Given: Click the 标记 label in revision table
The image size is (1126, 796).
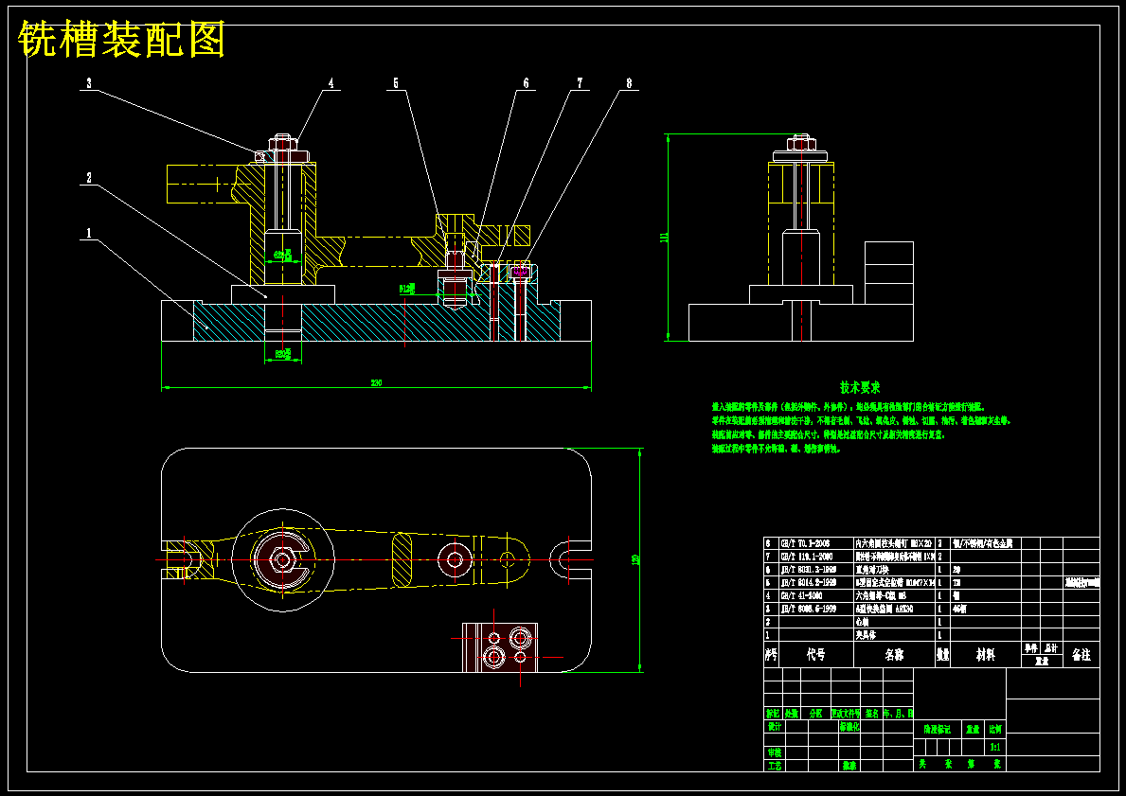Looking at the screenshot, I should pyautogui.click(x=773, y=714).
